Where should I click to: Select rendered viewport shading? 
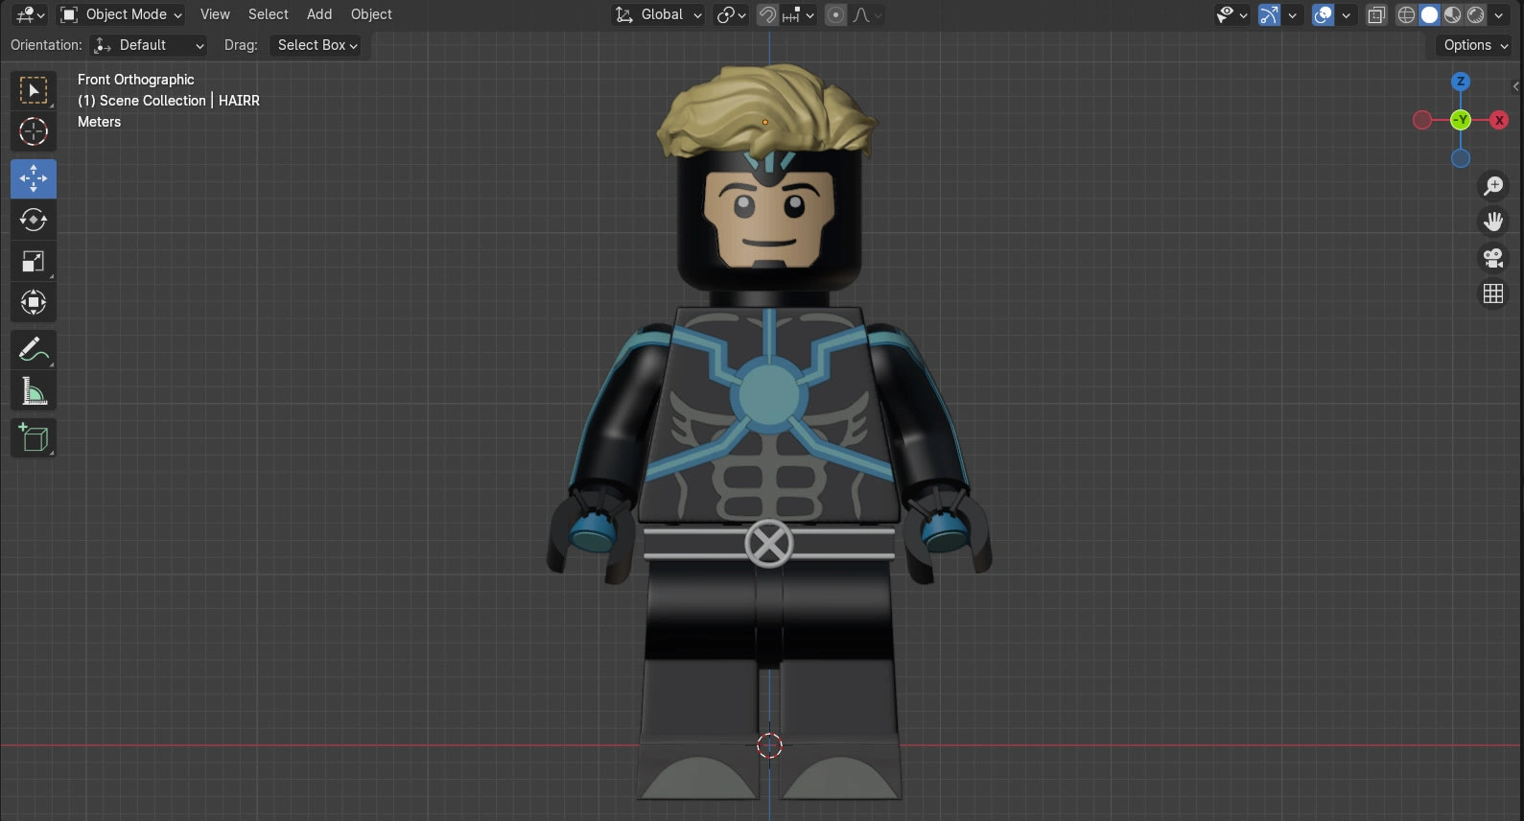[x=1475, y=14]
